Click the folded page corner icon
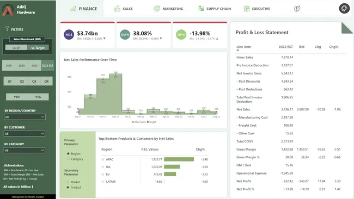Screen dimensions: 354x199 [x=346, y=28]
